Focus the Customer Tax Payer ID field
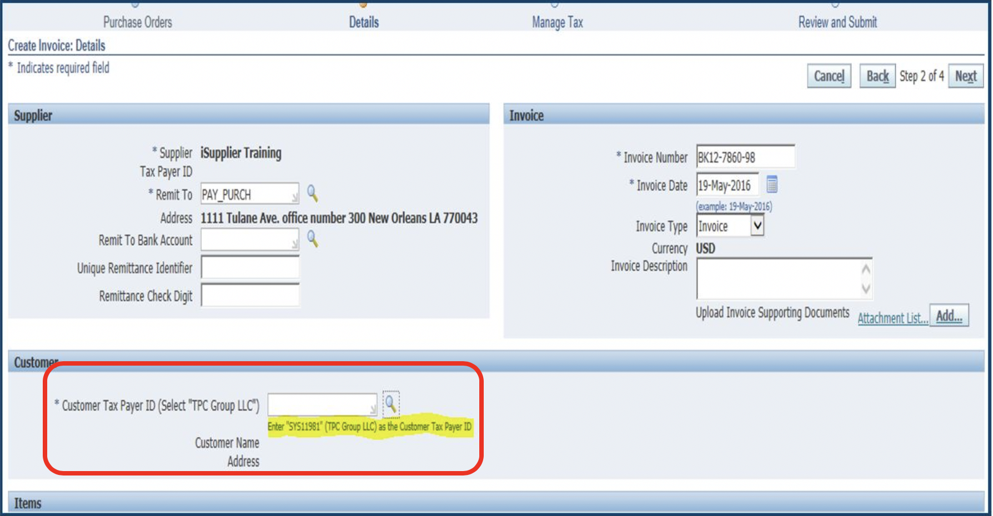The width and height of the screenshot is (993, 516). (x=322, y=404)
